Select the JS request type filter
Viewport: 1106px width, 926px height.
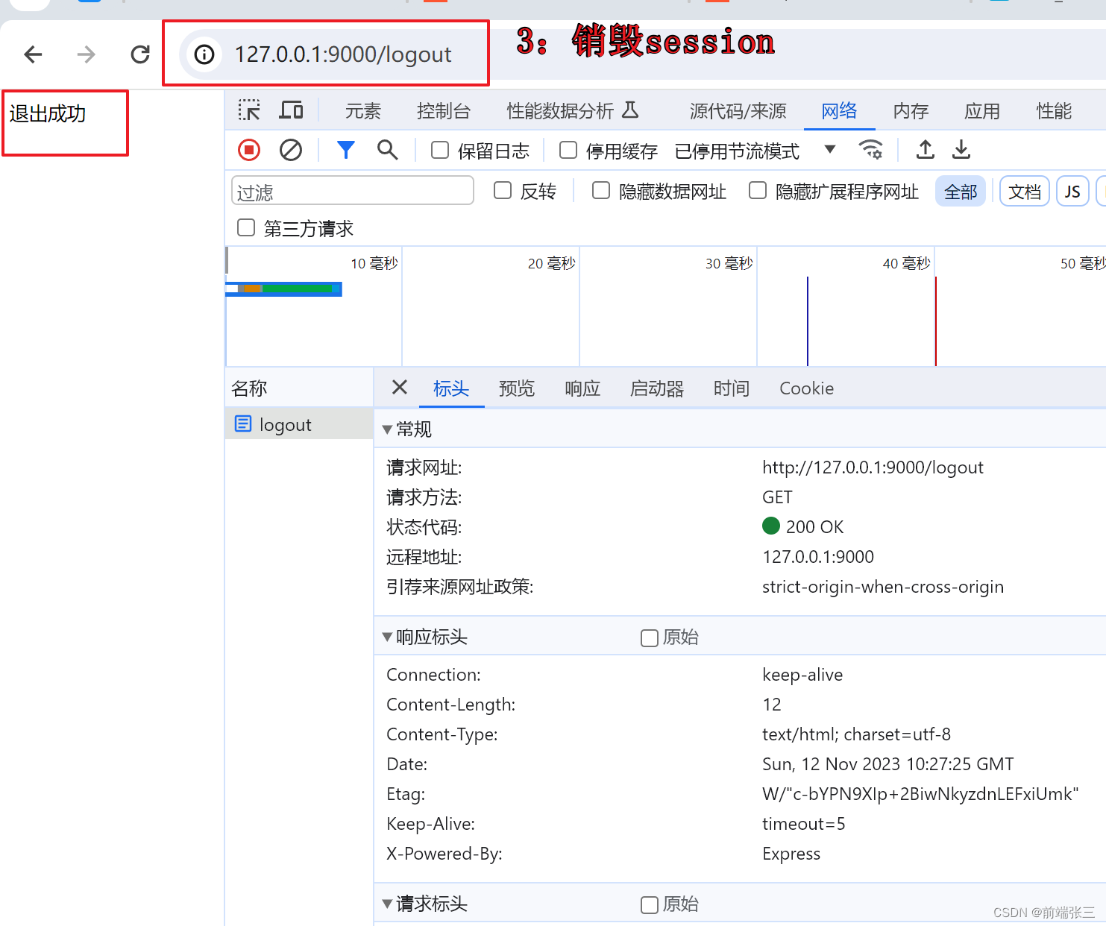[x=1072, y=192]
